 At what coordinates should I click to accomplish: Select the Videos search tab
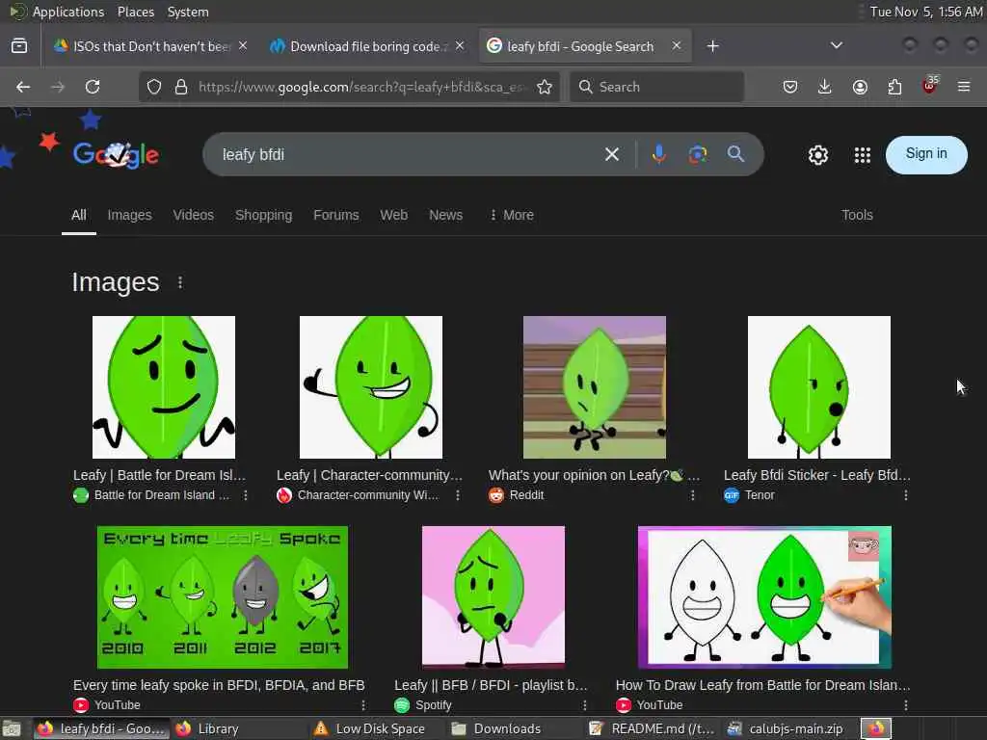pyautogui.click(x=193, y=215)
